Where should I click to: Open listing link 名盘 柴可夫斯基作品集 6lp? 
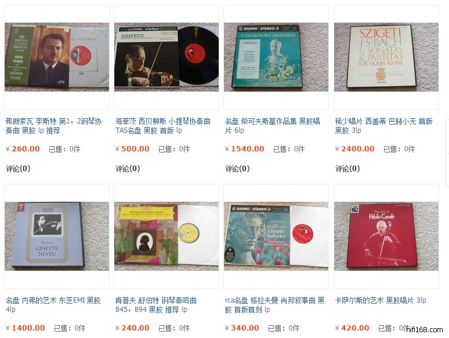click(272, 126)
